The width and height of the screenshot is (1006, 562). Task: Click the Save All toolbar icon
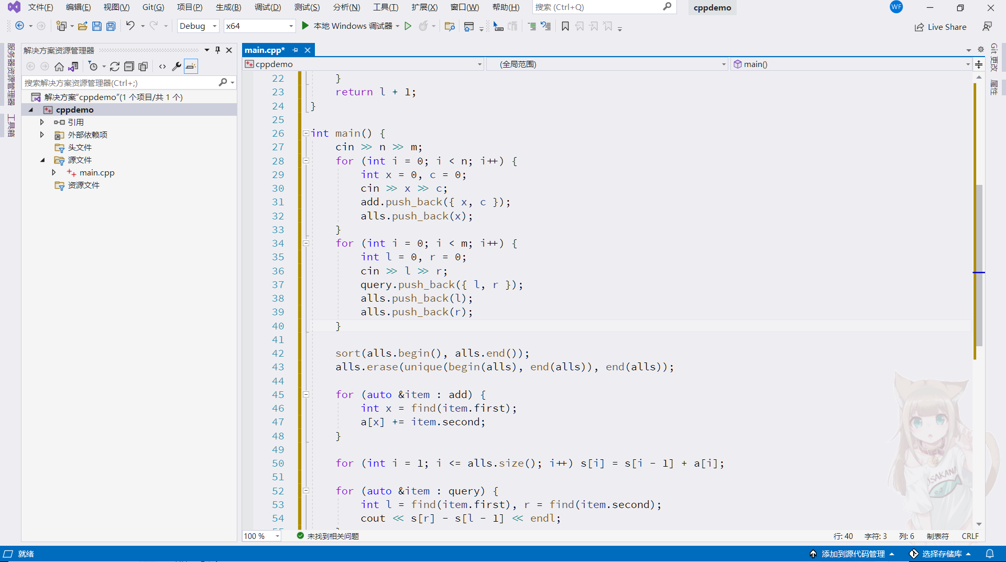[x=111, y=26]
